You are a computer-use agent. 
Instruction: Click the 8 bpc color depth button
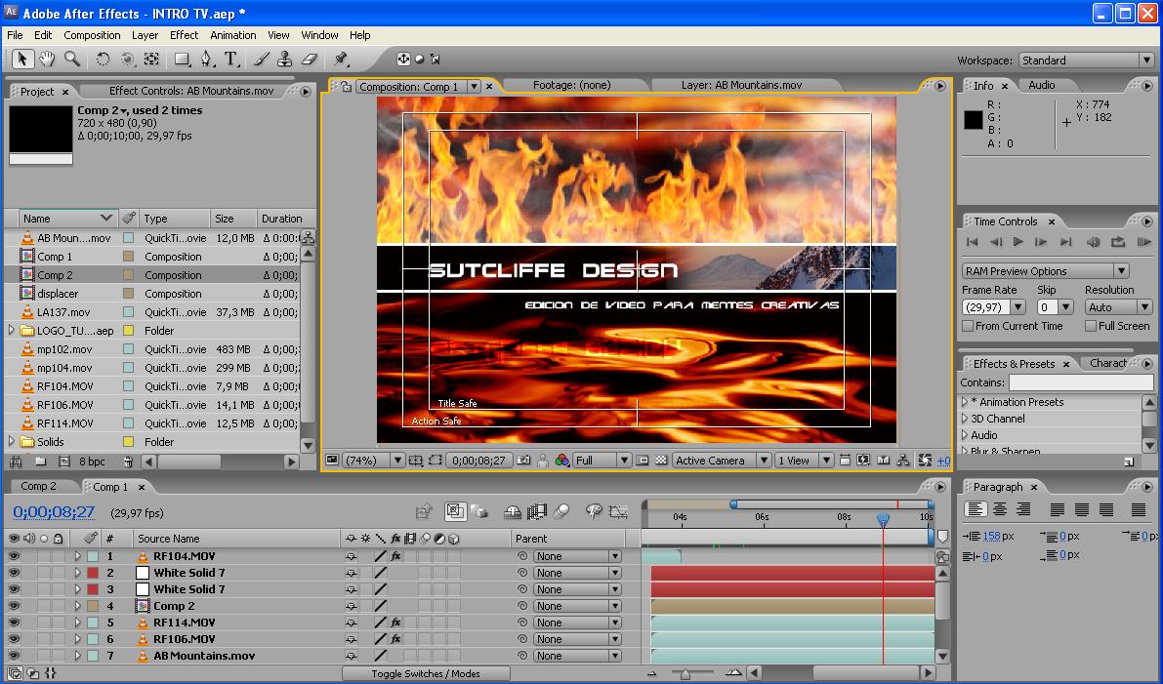[x=92, y=462]
